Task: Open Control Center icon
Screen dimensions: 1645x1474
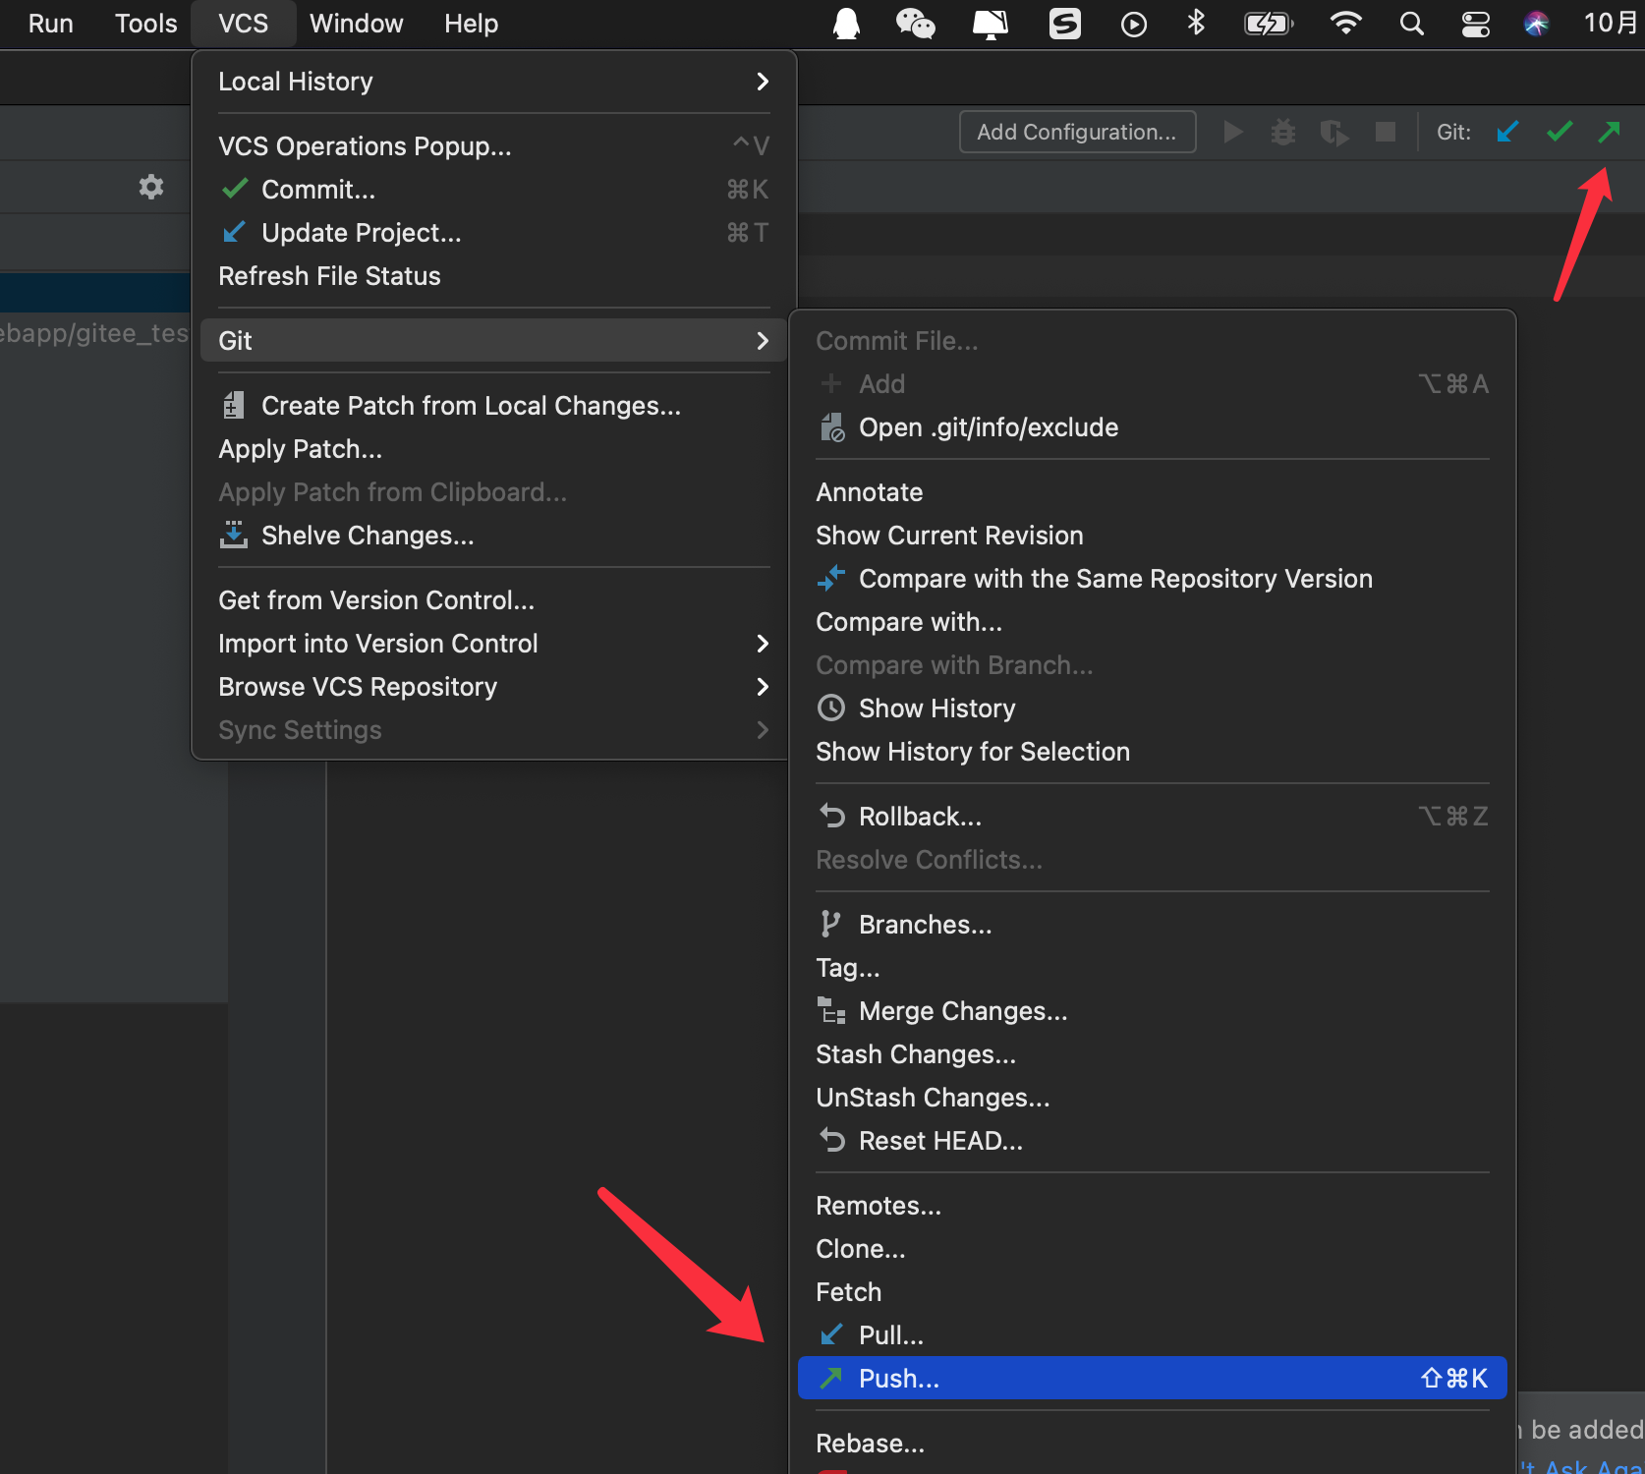Action: 1476,24
